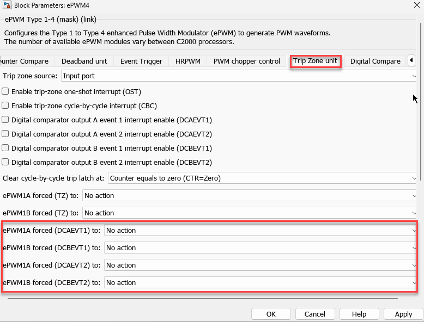The image size is (424, 322).
Task: Enable trip-zone one-shot interrupt (OST)
Action: pyautogui.click(x=5, y=91)
